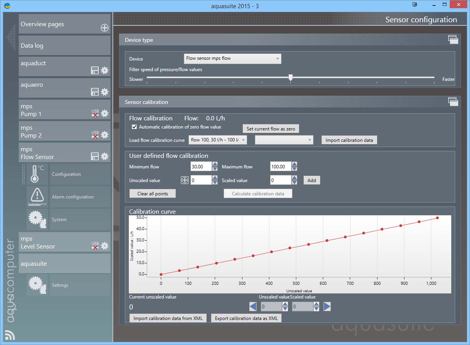Image resolution: width=470 pixels, height=345 pixels.
Task: Click Minimum flow spinner arrows
Action: click(215, 166)
